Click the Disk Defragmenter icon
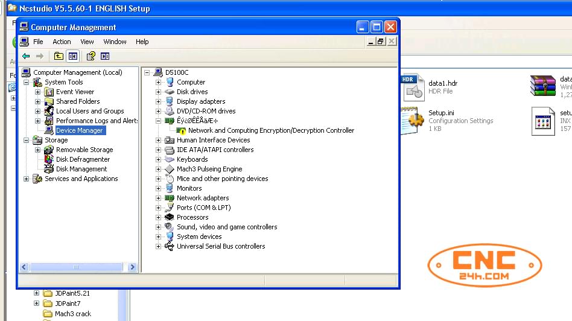572x321 pixels. point(49,159)
